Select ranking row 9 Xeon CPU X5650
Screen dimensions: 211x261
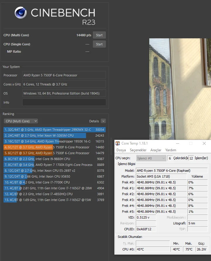(x=54, y=176)
